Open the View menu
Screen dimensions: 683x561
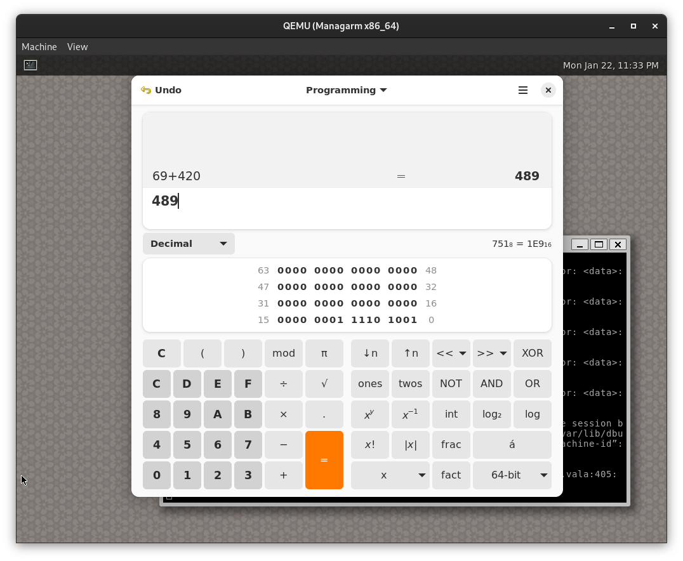[x=77, y=46]
